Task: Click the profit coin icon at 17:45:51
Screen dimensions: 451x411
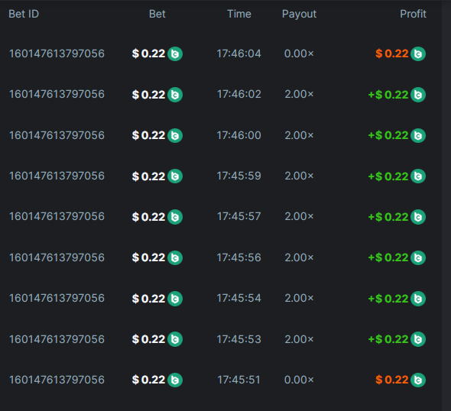Action: click(x=418, y=380)
